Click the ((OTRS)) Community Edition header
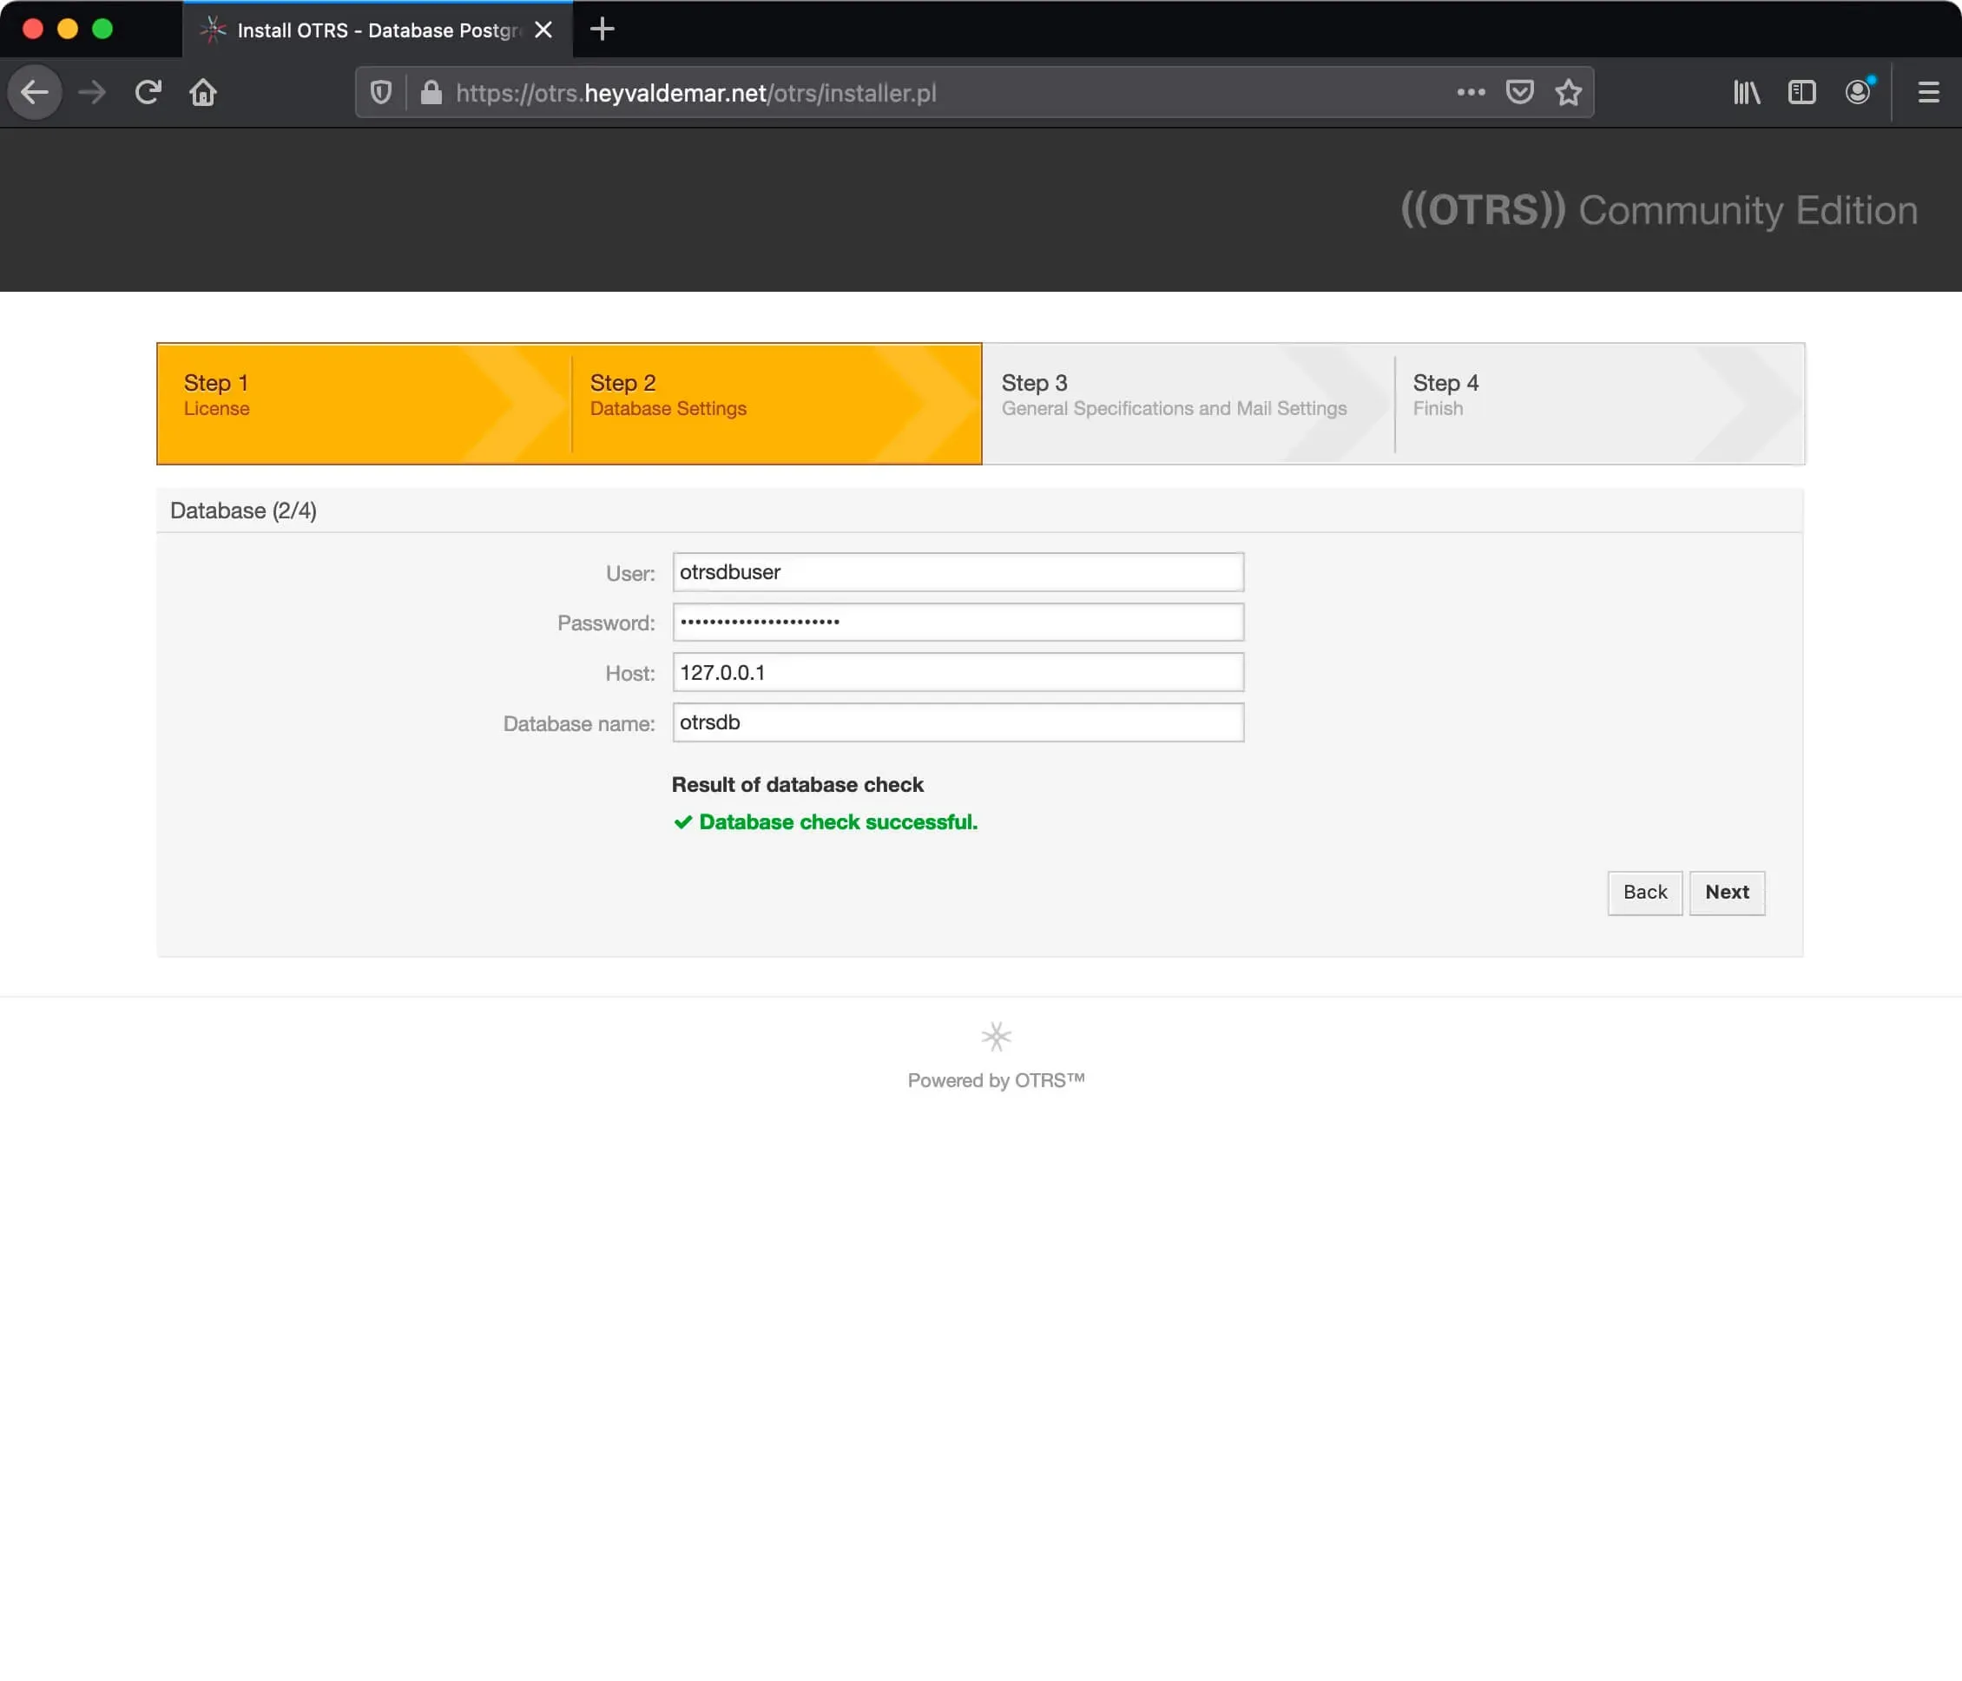The image size is (1962, 1681). (x=1659, y=210)
